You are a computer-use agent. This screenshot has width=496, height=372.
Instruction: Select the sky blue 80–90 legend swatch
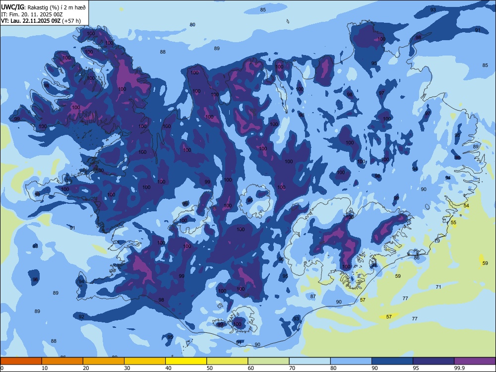(x=351, y=361)
